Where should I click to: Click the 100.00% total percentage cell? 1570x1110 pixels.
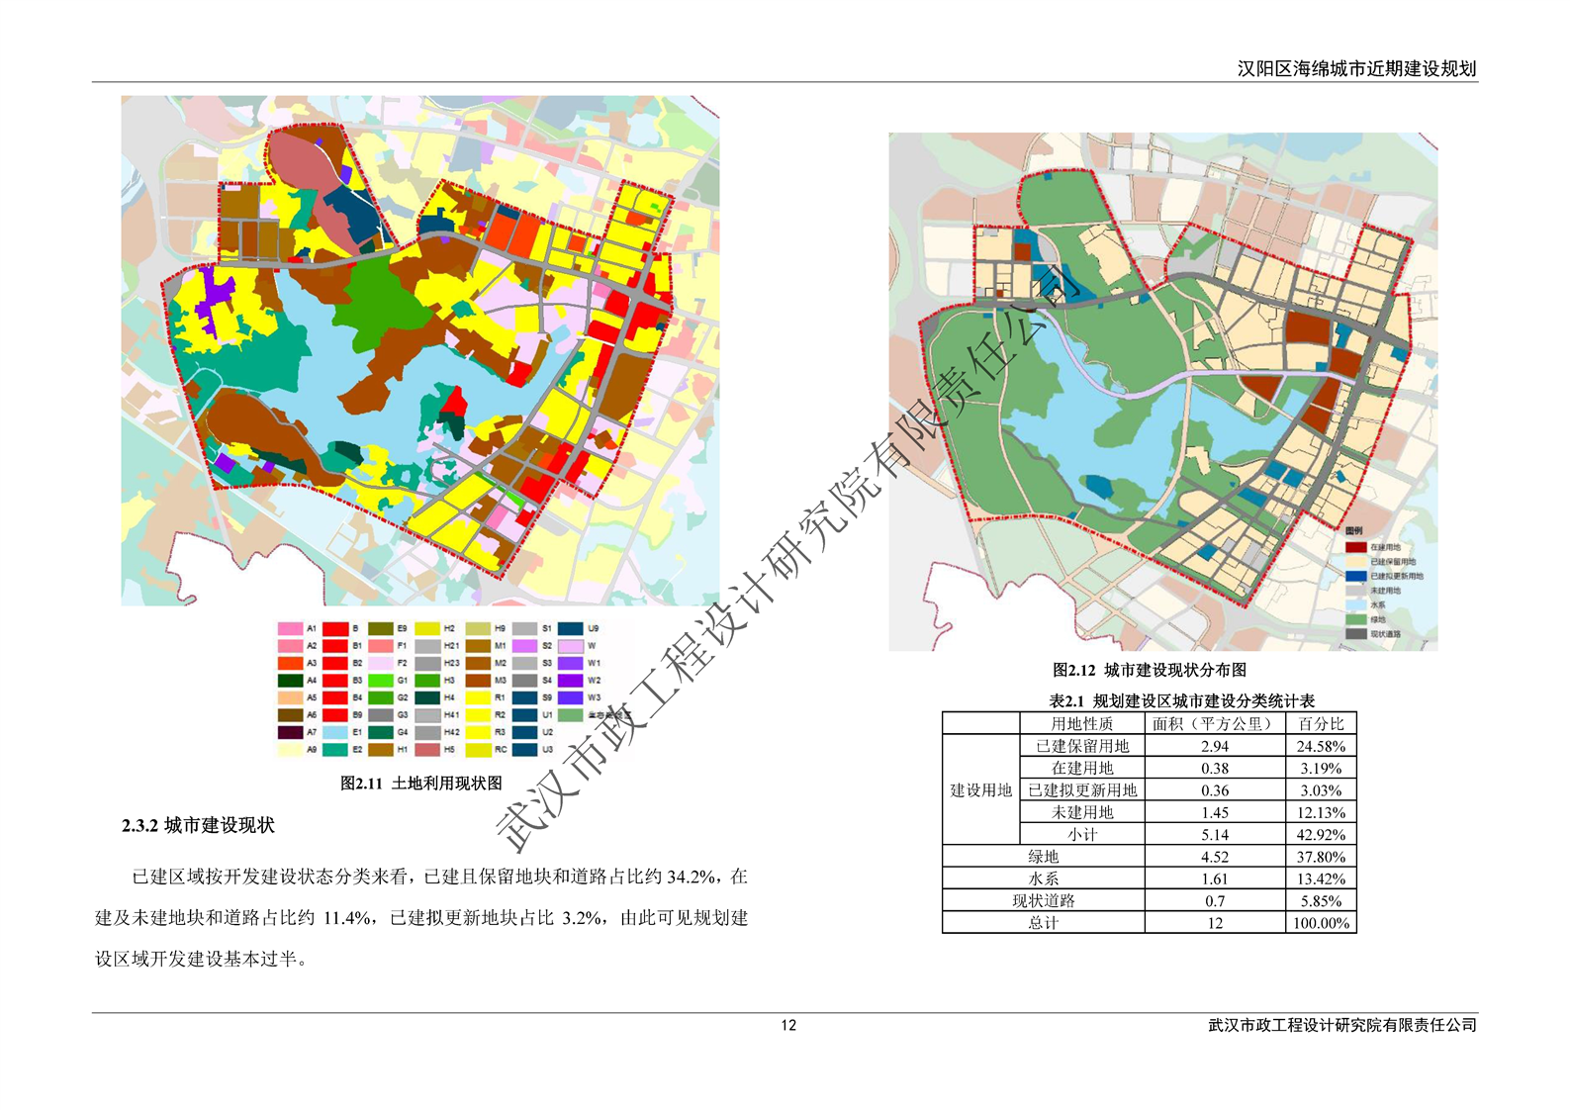1320,923
